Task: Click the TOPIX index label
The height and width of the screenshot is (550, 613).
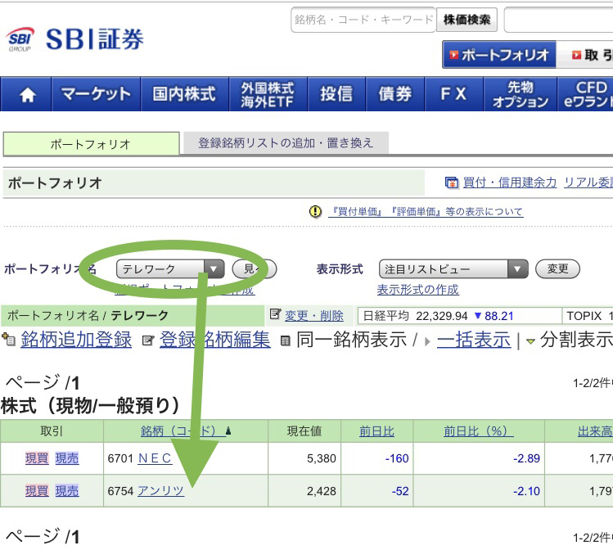Action: click(x=584, y=316)
